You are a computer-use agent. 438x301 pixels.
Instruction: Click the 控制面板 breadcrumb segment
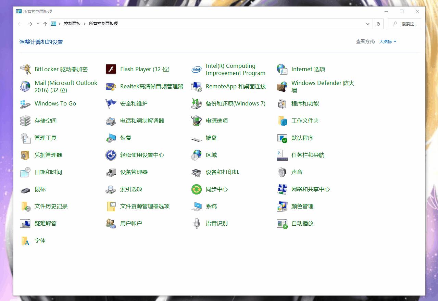(72, 24)
